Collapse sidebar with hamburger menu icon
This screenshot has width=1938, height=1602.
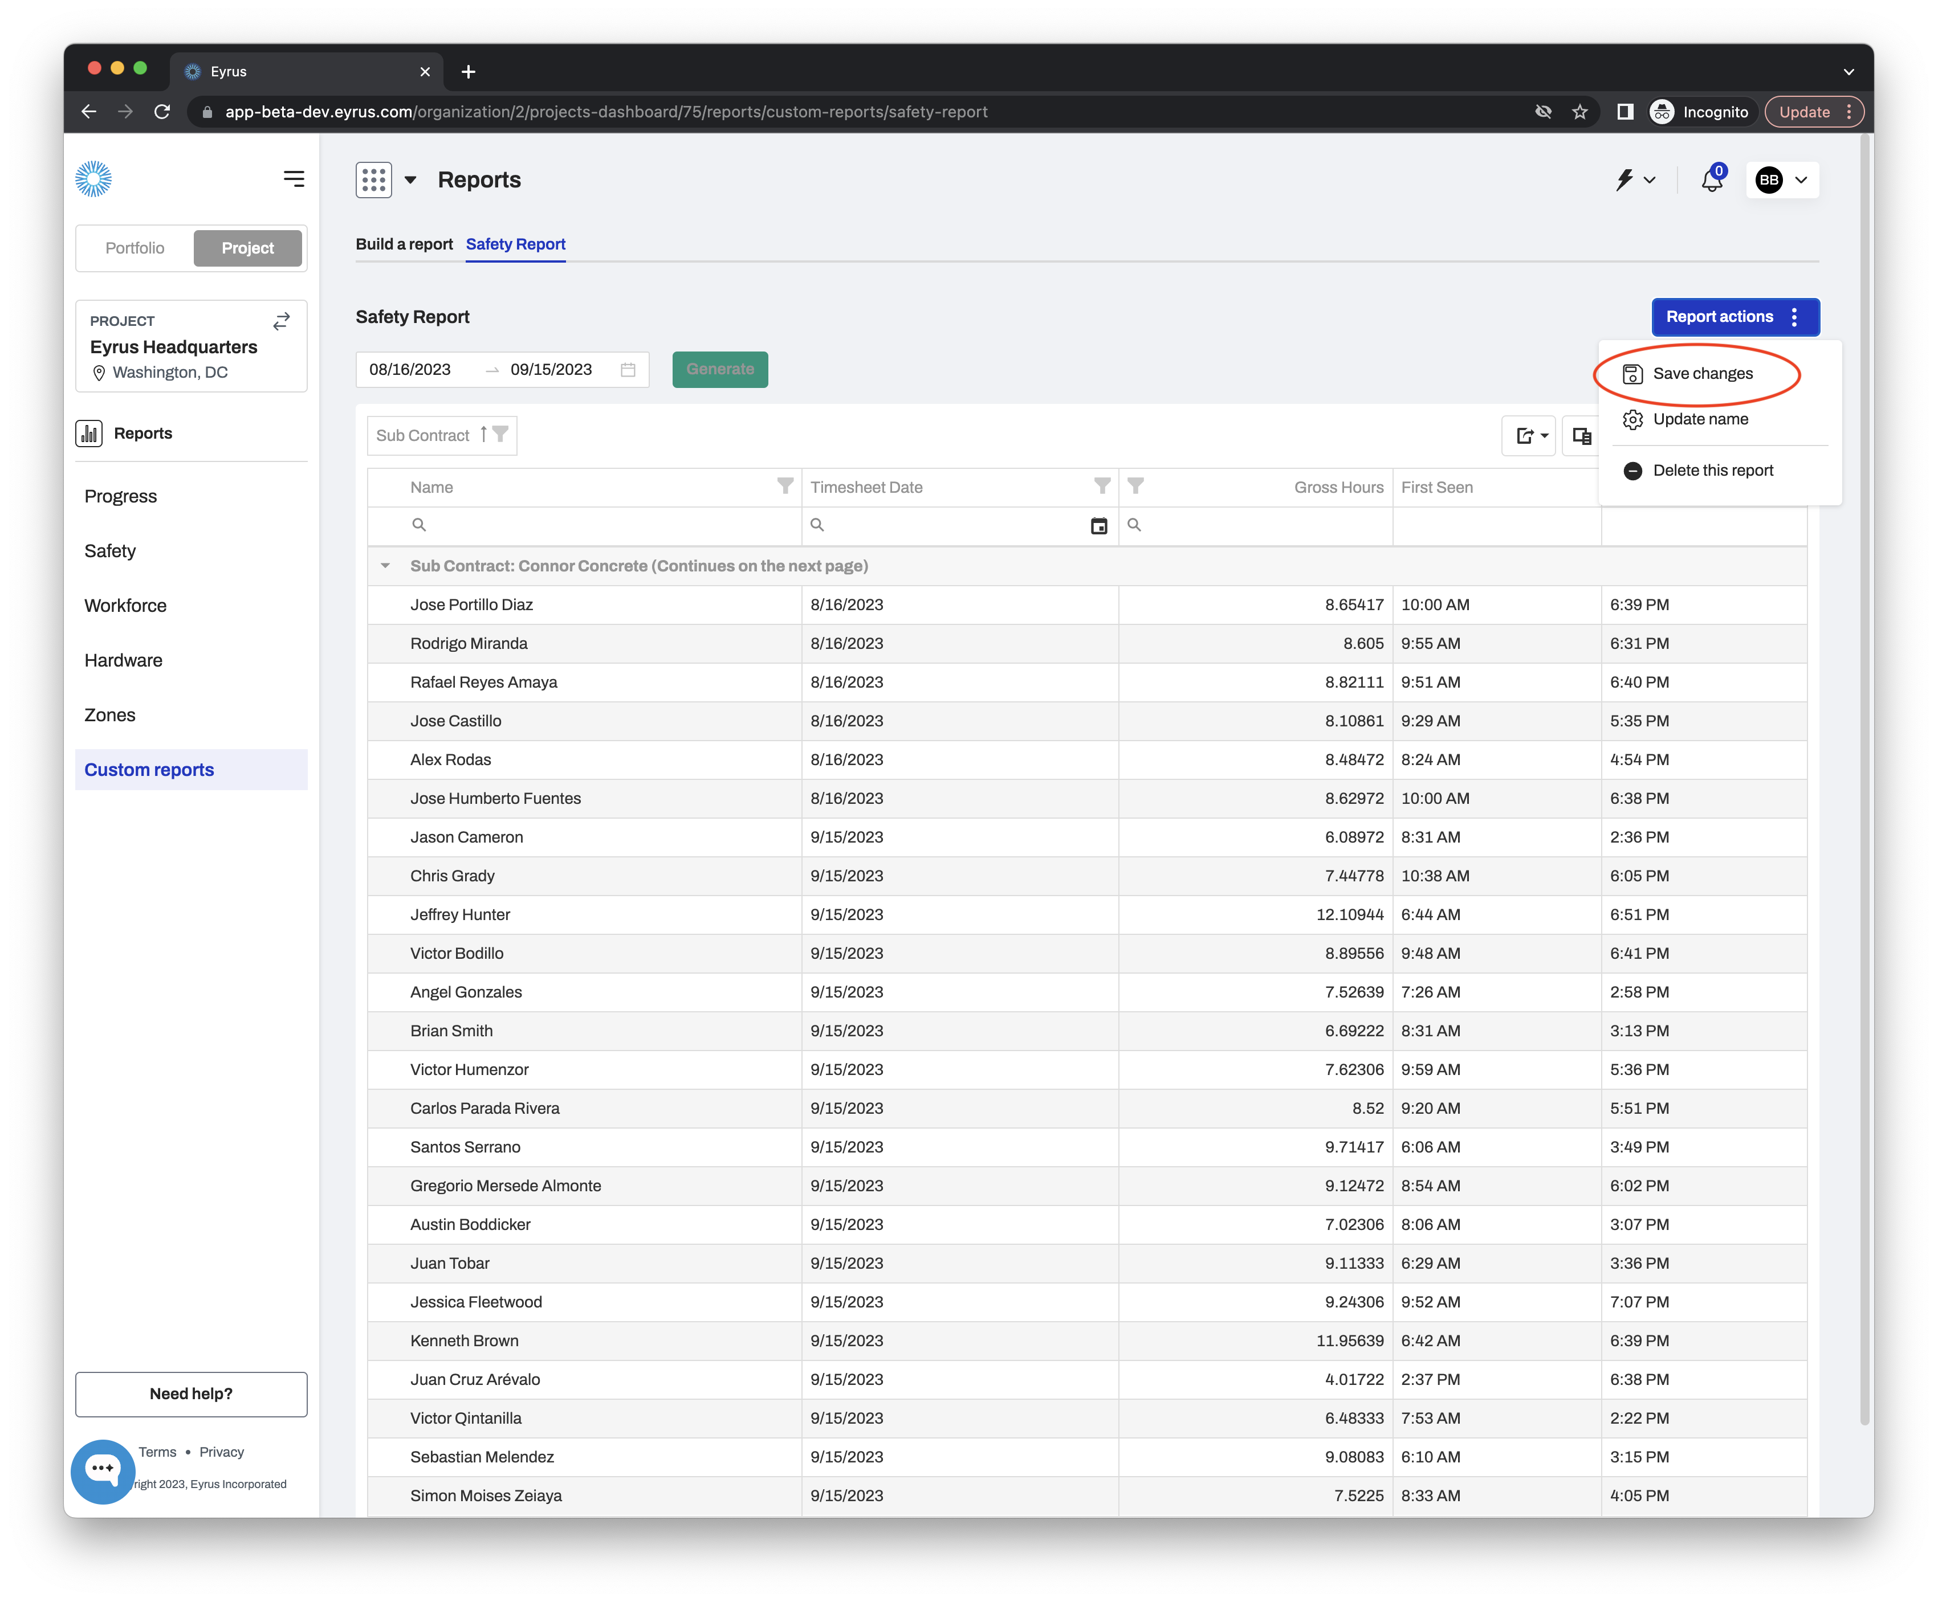tap(294, 179)
